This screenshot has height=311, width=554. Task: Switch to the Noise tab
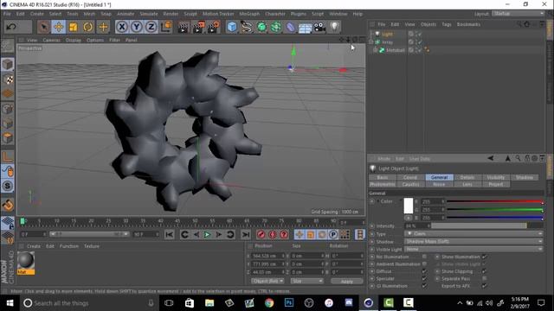[x=439, y=184]
